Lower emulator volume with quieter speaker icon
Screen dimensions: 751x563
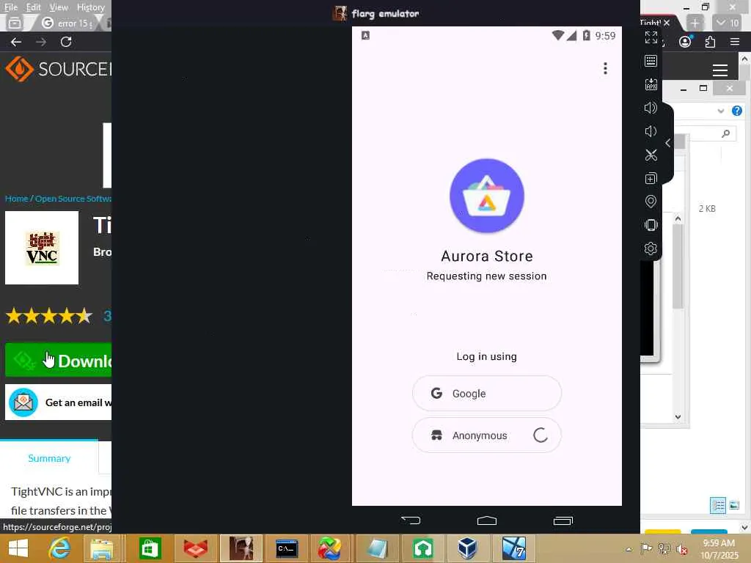tap(651, 131)
